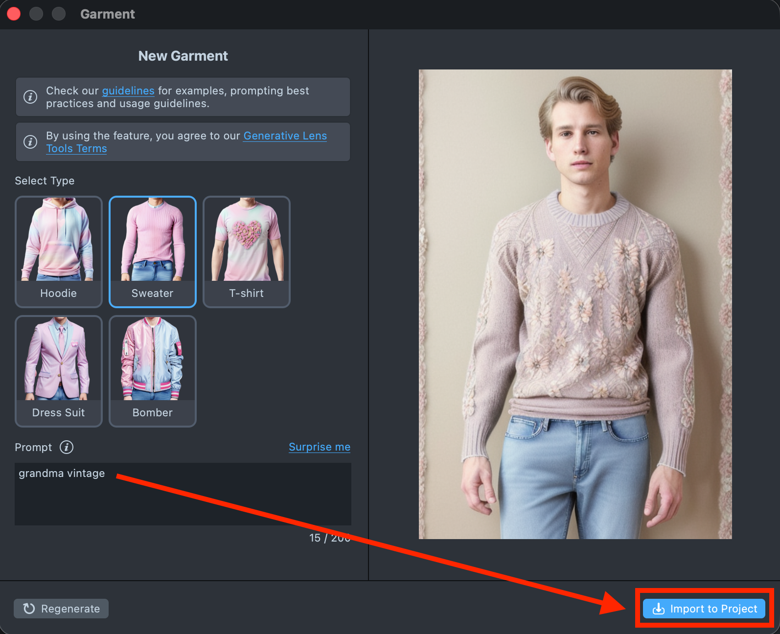780x634 pixels.
Task: Click the Prompt info icon
Action: tap(67, 447)
